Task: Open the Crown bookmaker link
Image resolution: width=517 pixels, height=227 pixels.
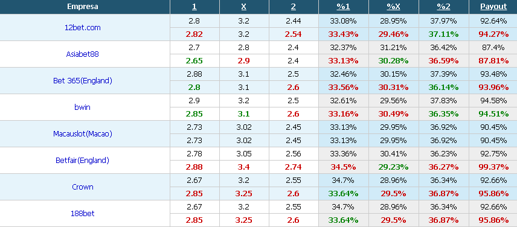Action: (x=82, y=187)
